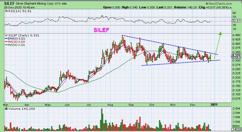This screenshot has height=132, width=242.
Task: Click the RSI axis level 70
Action: [x=234, y=17]
